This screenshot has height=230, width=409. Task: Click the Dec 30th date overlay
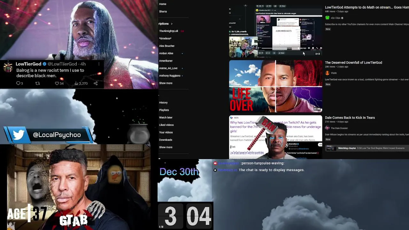[x=179, y=172]
